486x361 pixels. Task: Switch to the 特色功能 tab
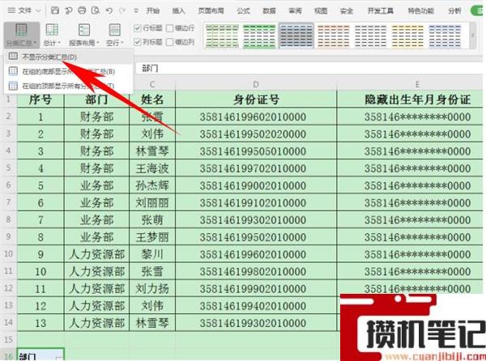[x=420, y=11]
